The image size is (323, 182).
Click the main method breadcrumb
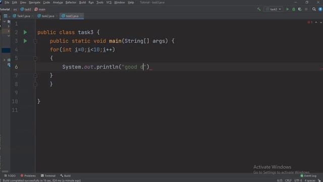tap(40, 9)
